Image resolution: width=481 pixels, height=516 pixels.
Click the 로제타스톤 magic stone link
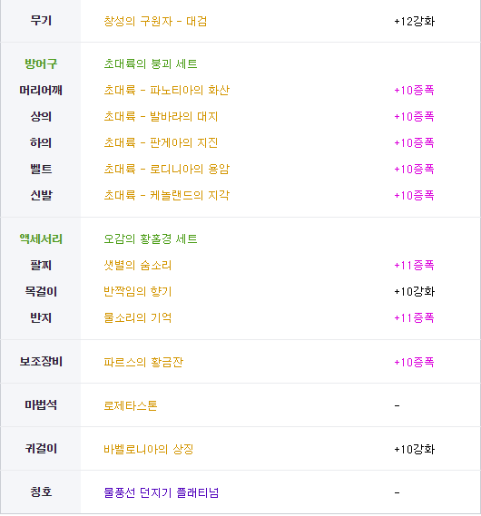pyautogui.click(x=131, y=405)
